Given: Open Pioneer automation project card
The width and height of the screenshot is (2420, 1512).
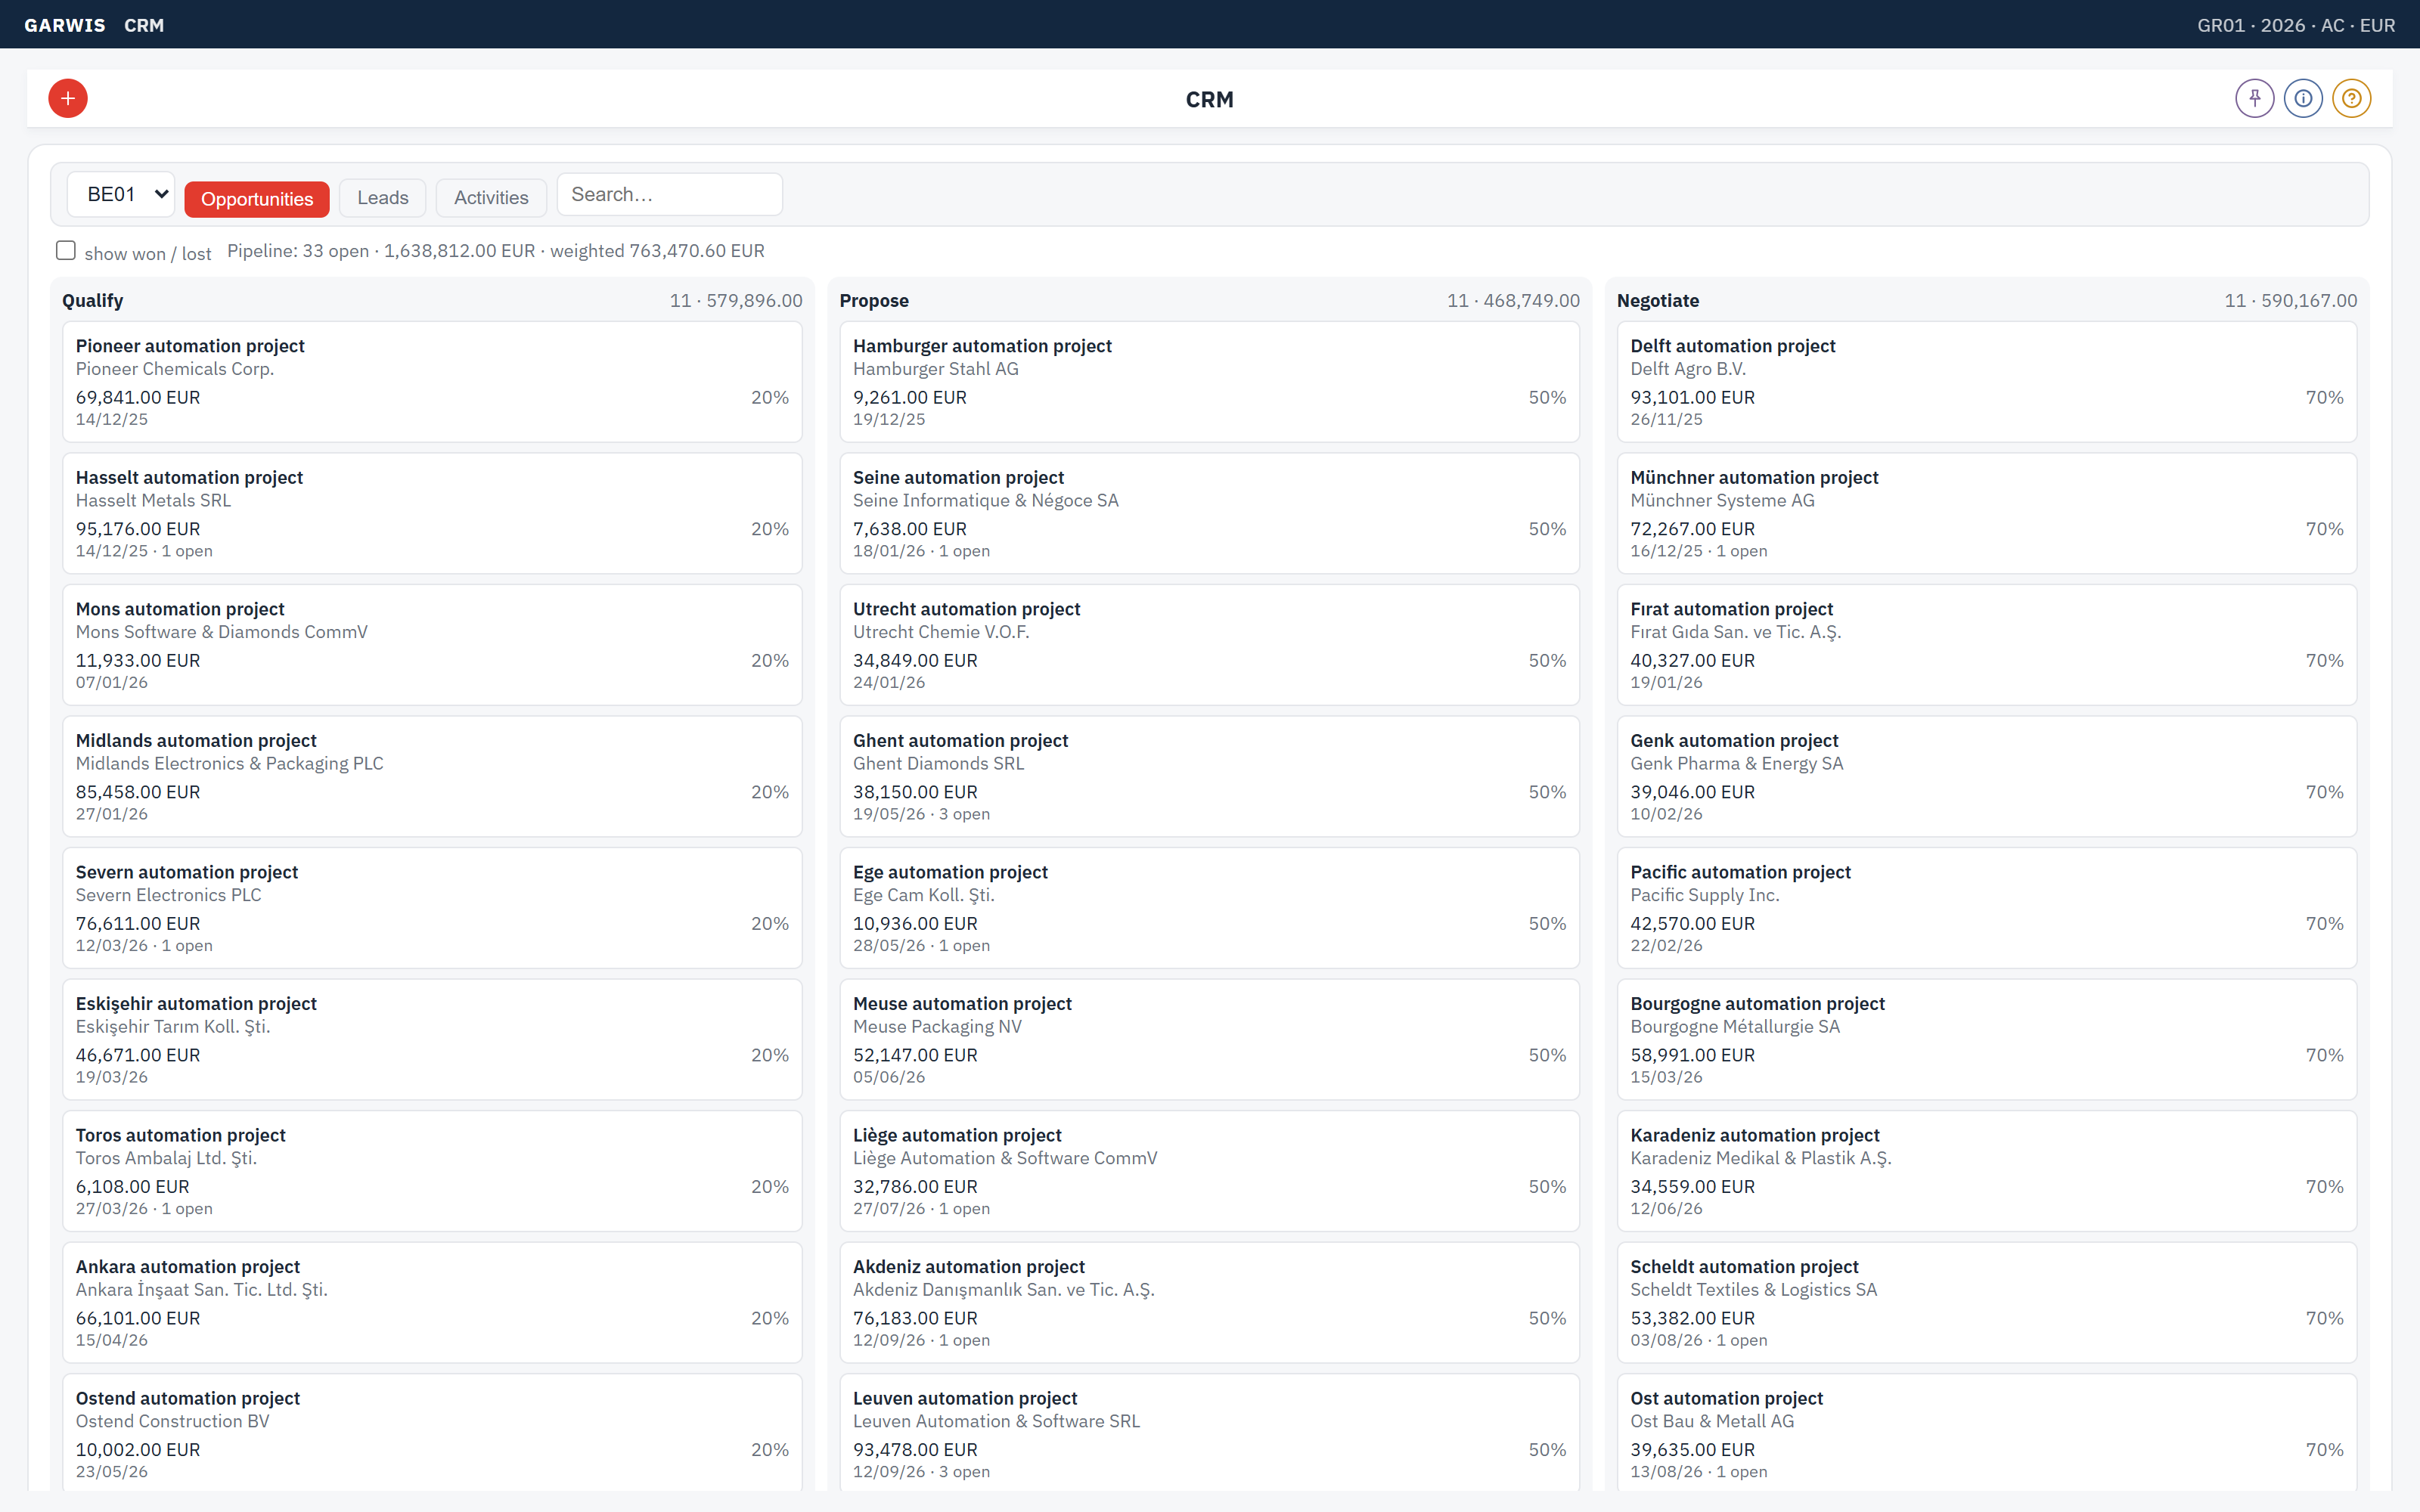Looking at the screenshot, I should (x=432, y=381).
